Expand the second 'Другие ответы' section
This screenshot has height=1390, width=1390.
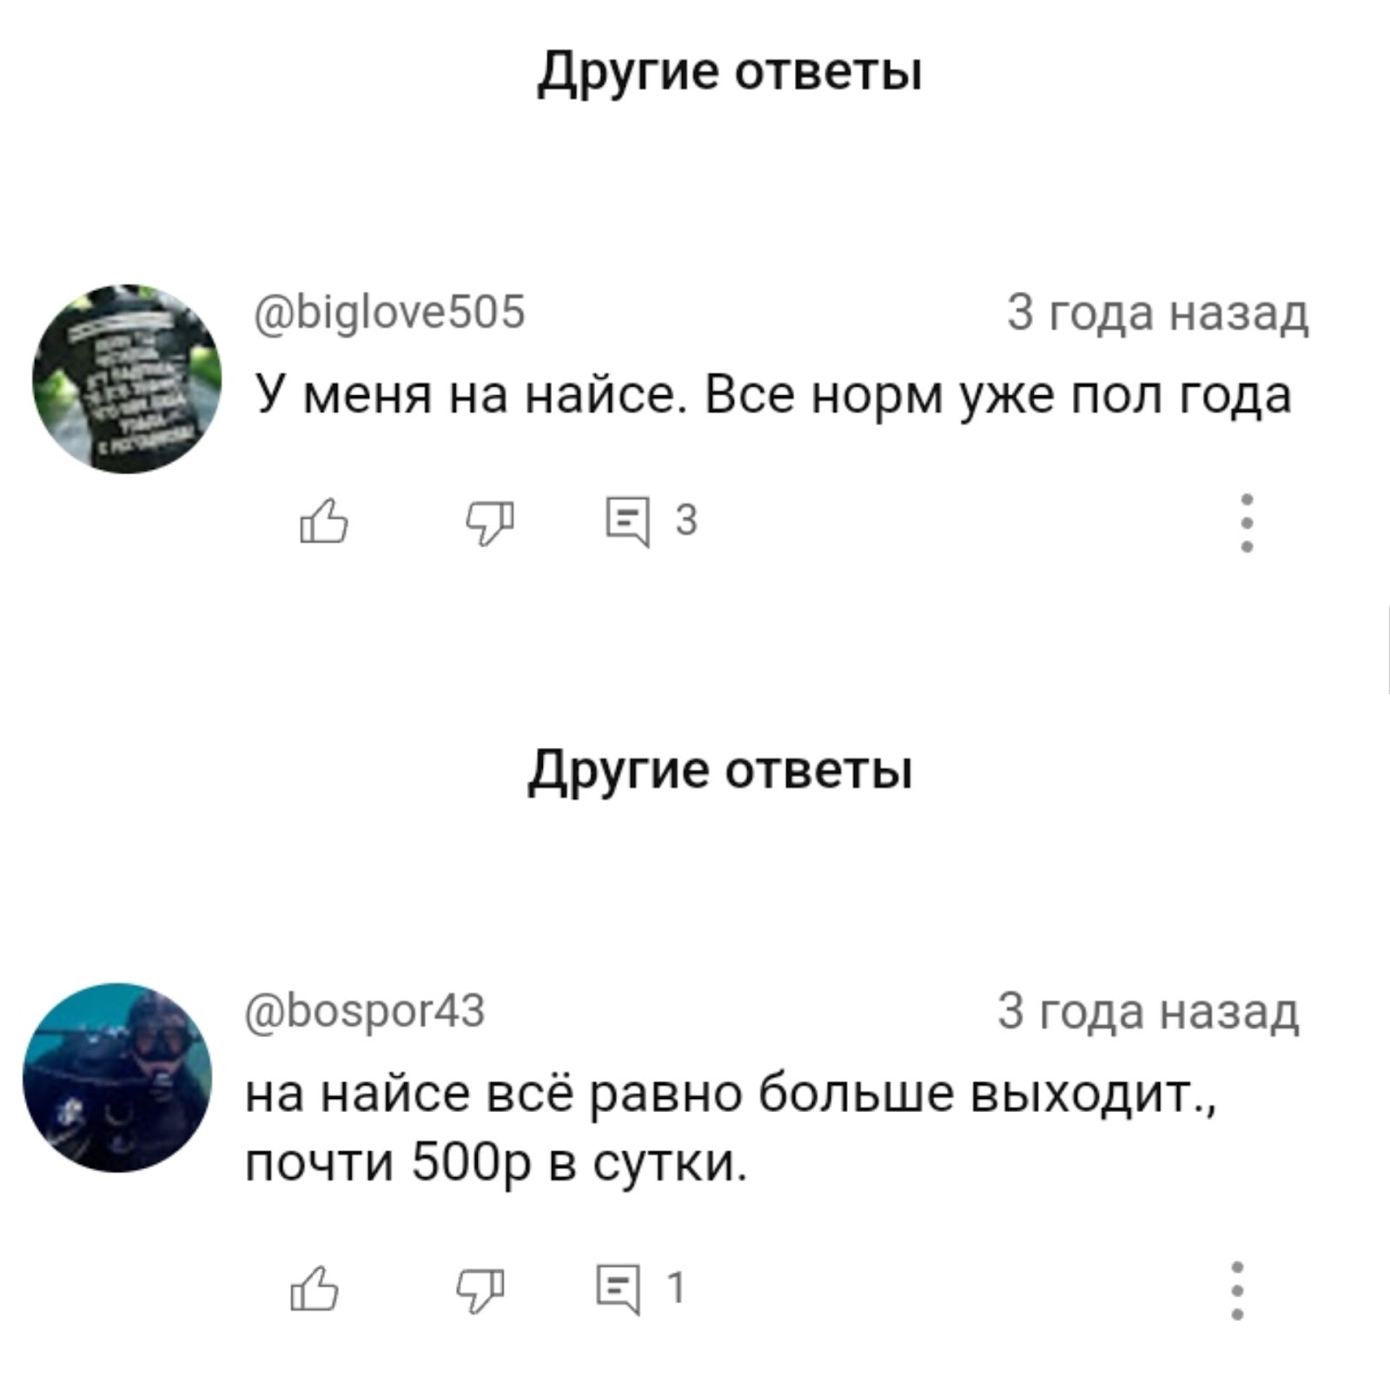(720, 770)
